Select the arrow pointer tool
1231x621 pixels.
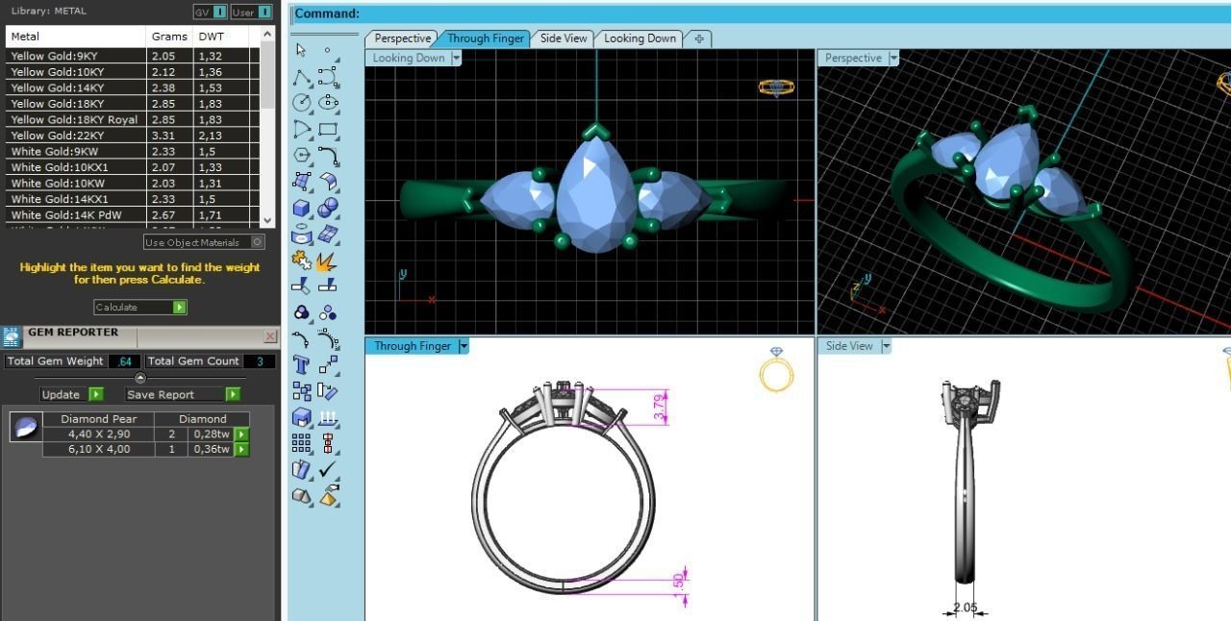[301, 51]
